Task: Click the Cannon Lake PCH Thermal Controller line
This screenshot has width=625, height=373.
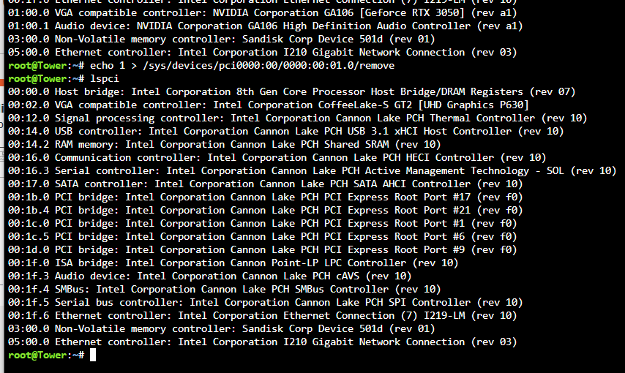Action: [297, 118]
